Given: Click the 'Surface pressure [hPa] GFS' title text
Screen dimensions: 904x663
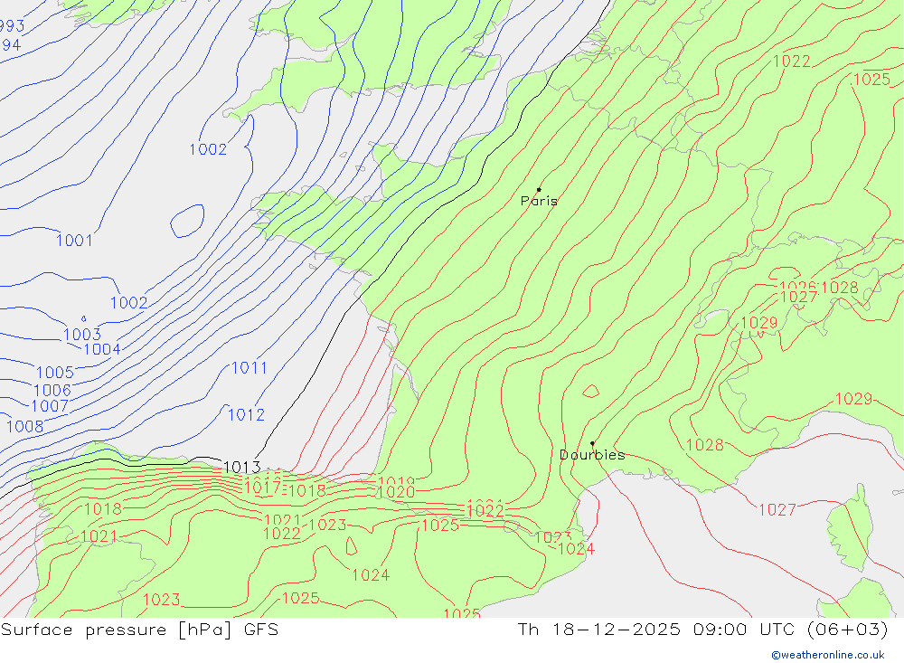Looking at the screenshot, I should click(139, 630).
